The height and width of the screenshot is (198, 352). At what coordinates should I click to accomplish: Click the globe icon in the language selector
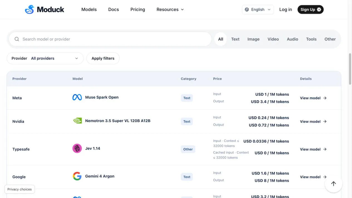click(x=247, y=9)
